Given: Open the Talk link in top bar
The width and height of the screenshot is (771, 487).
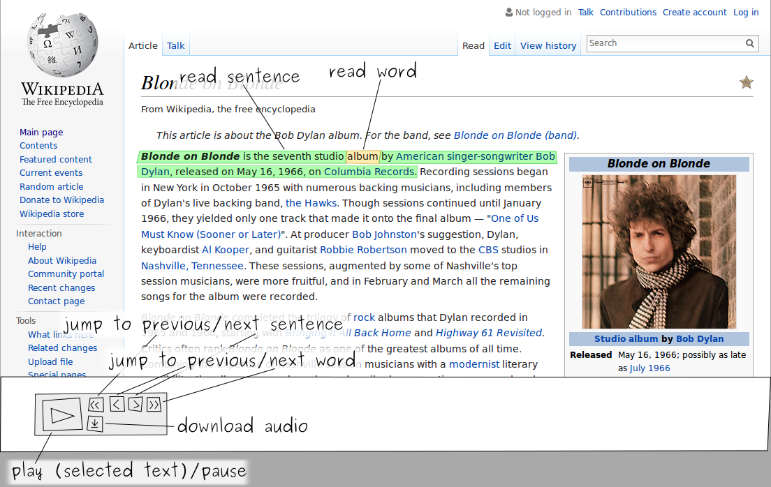Looking at the screenshot, I should [585, 13].
